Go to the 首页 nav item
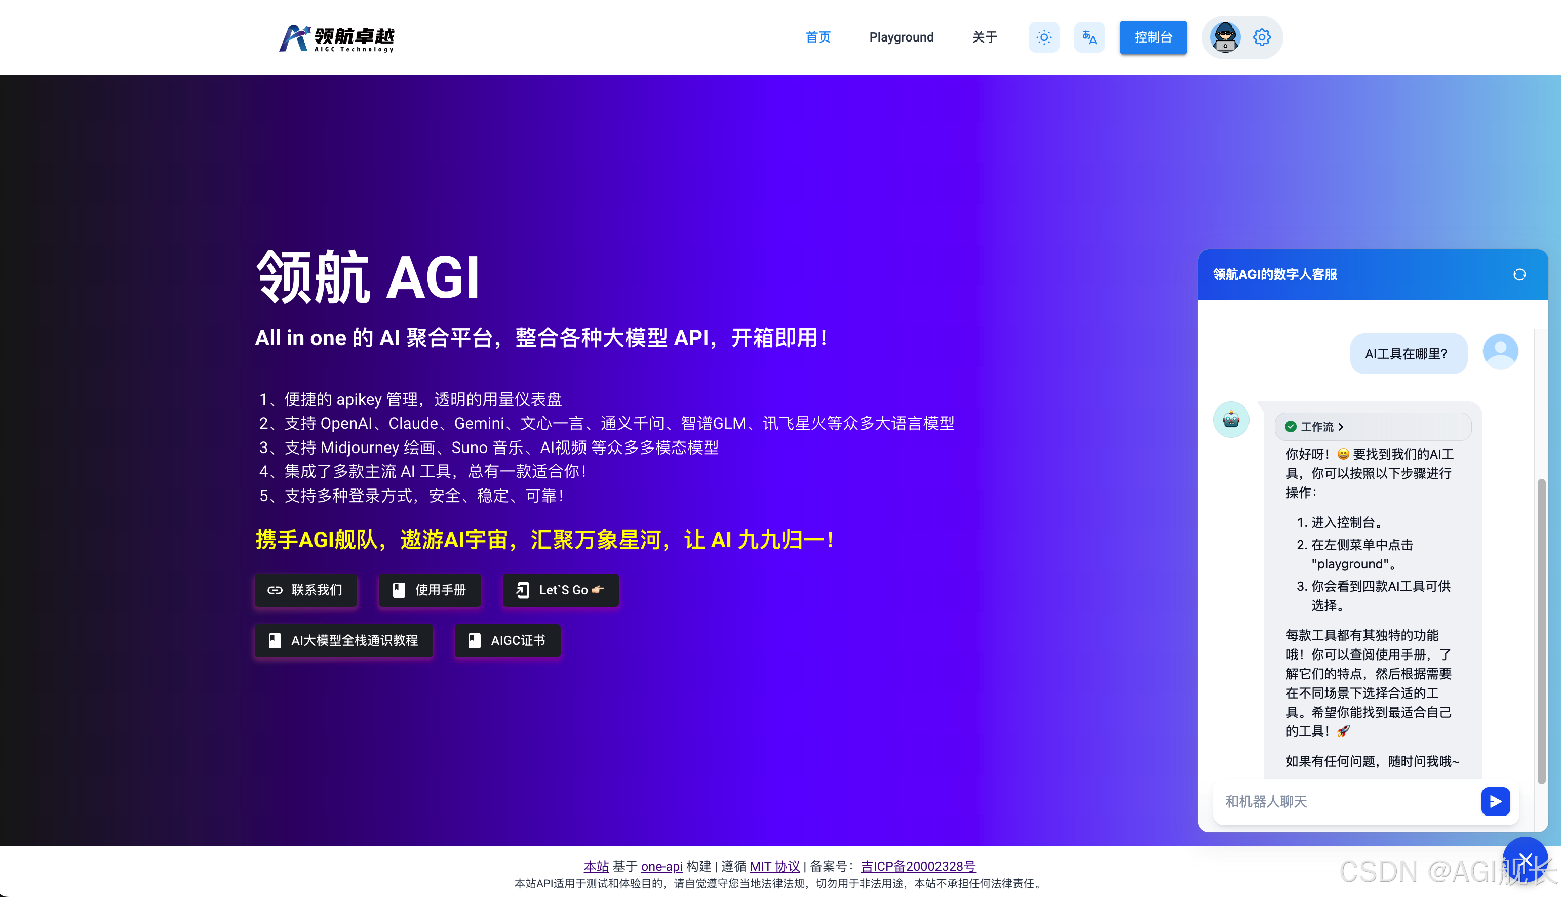Screen dimensions: 1561x897 click(x=818, y=37)
